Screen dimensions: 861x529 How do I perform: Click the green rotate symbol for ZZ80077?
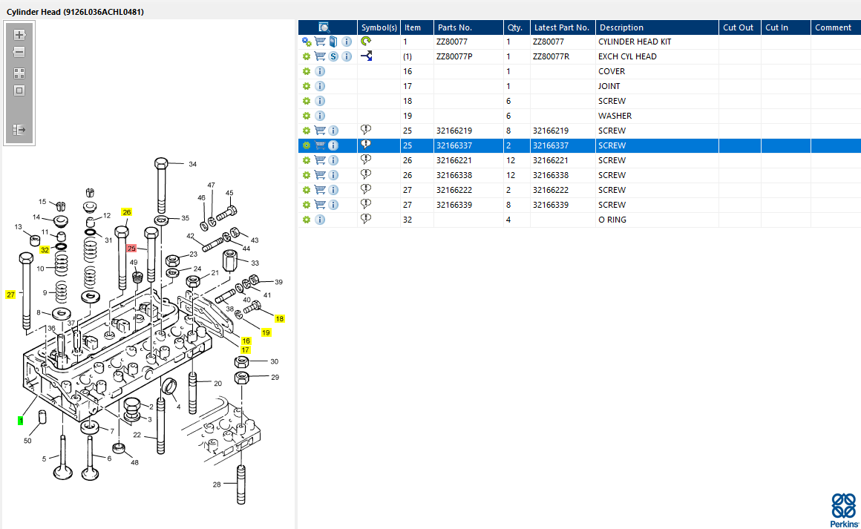click(366, 41)
